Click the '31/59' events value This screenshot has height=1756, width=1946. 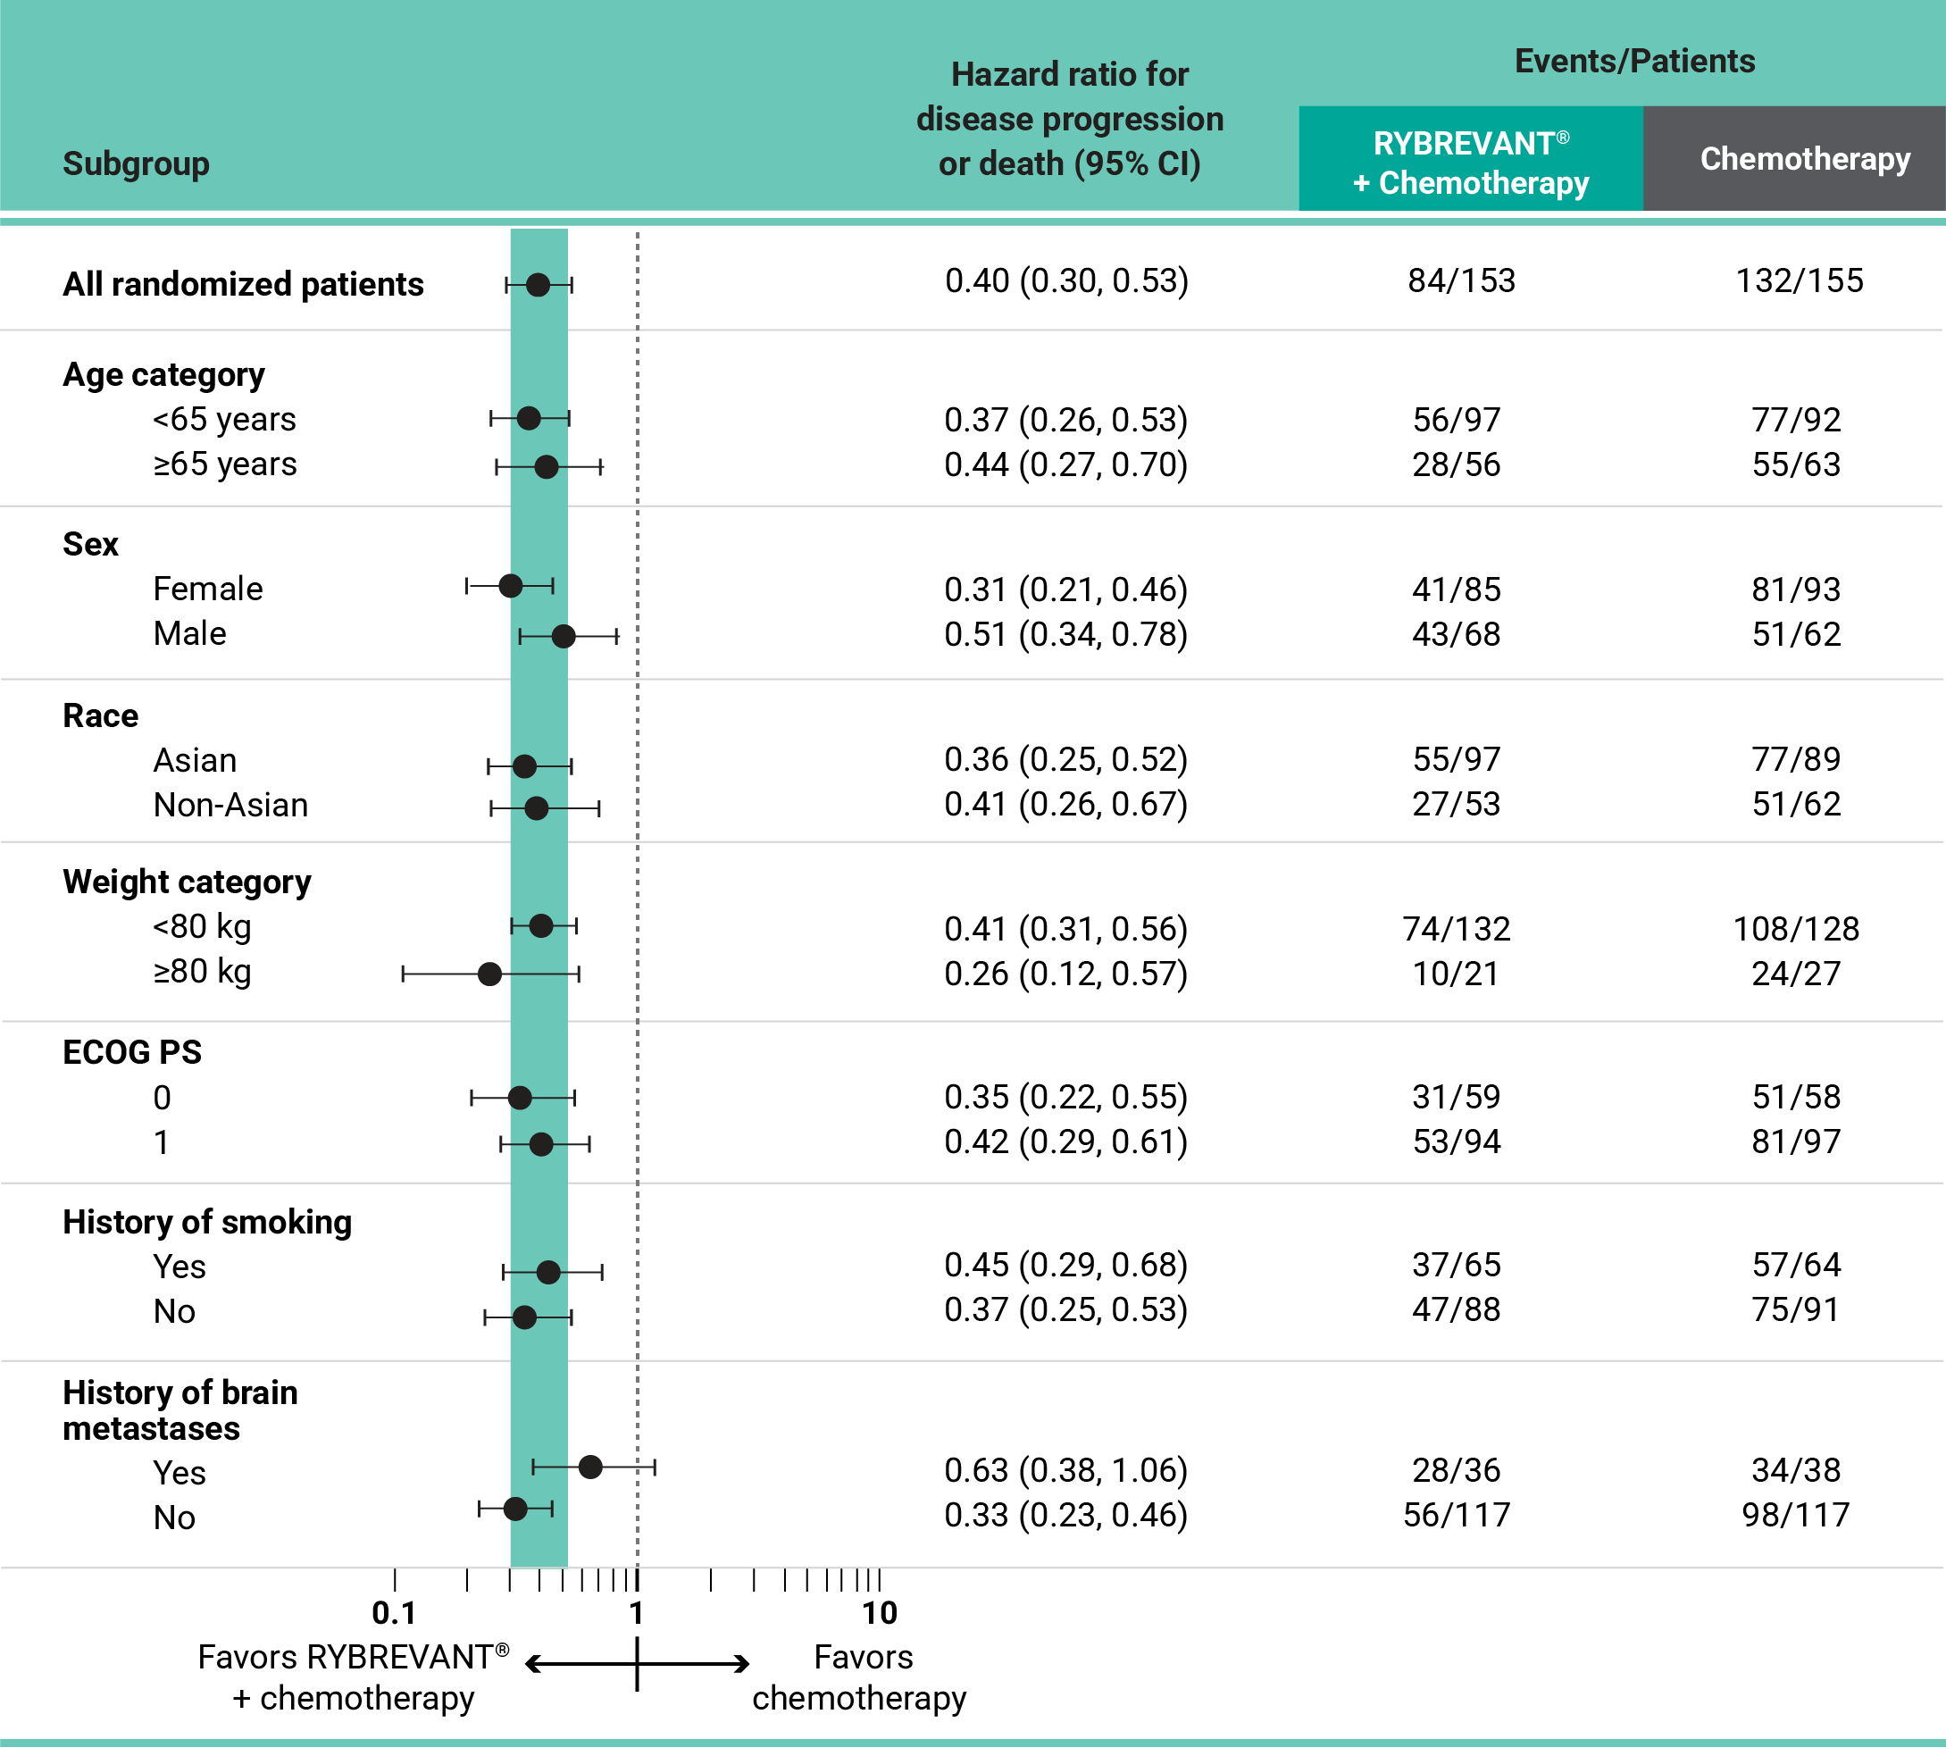pos(1457,1097)
